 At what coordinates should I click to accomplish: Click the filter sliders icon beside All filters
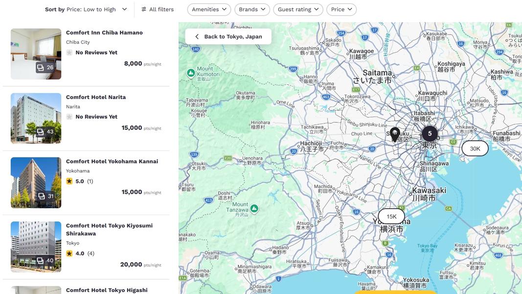pyautogui.click(x=144, y=9)
